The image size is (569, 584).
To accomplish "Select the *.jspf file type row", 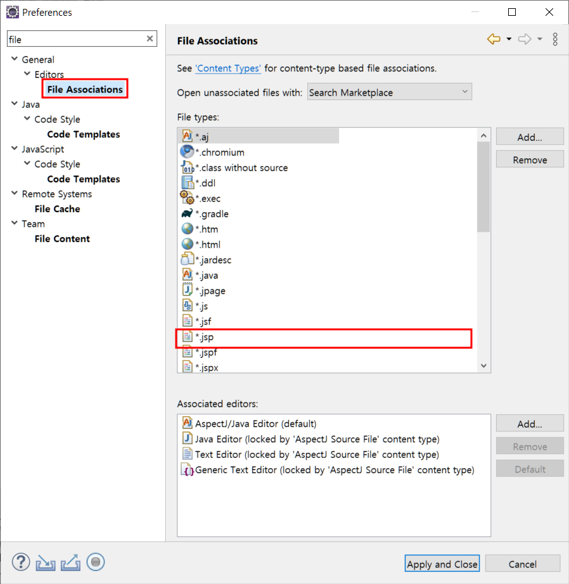I will point(327,352).
